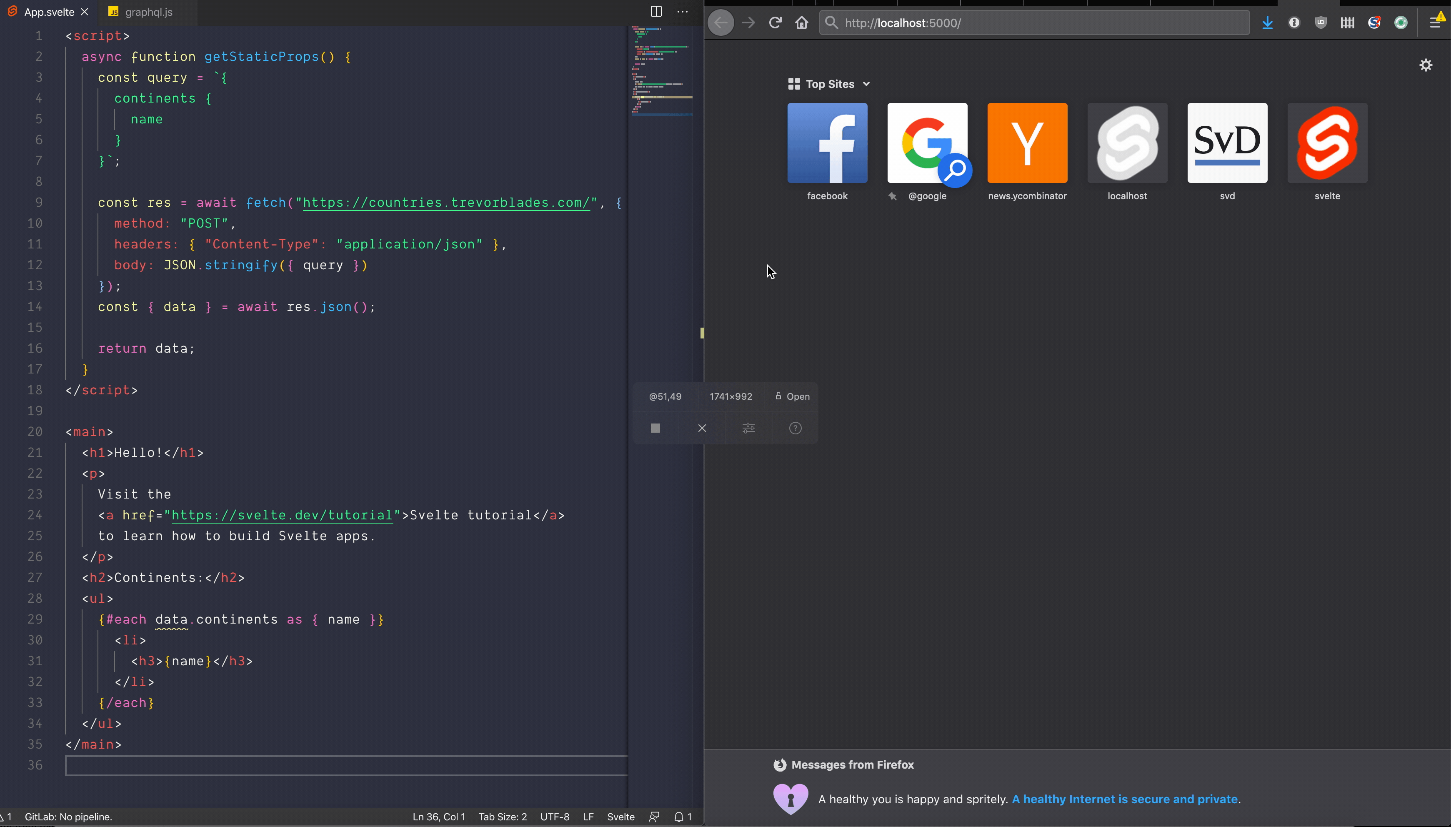Open the news.ycombinator top site tile
The height and width of the screenshot is (827, 1451).
pos(1027,143)
